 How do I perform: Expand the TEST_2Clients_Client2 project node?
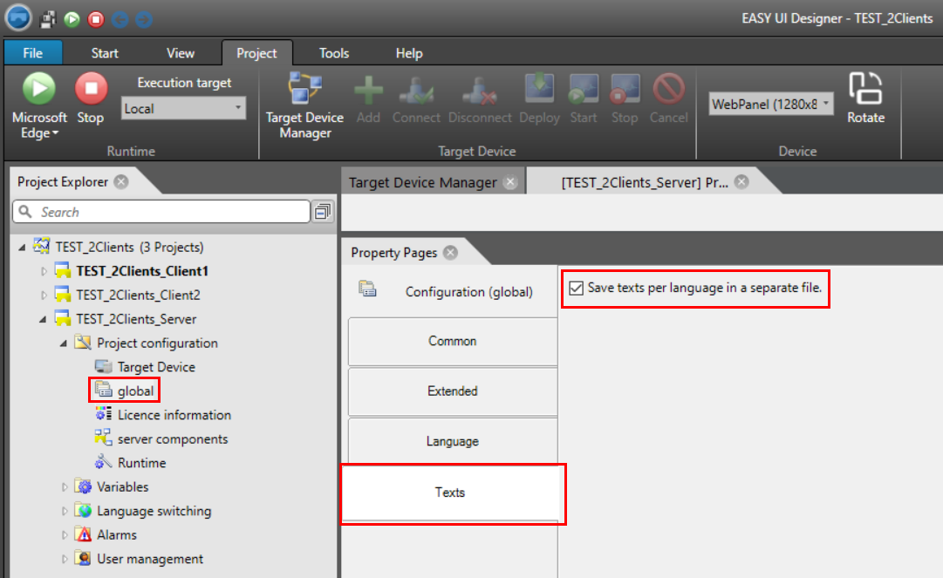[x=44, y=296]
